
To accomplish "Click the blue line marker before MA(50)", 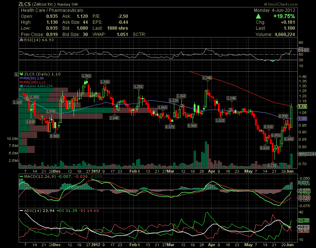I will (21, 78).
